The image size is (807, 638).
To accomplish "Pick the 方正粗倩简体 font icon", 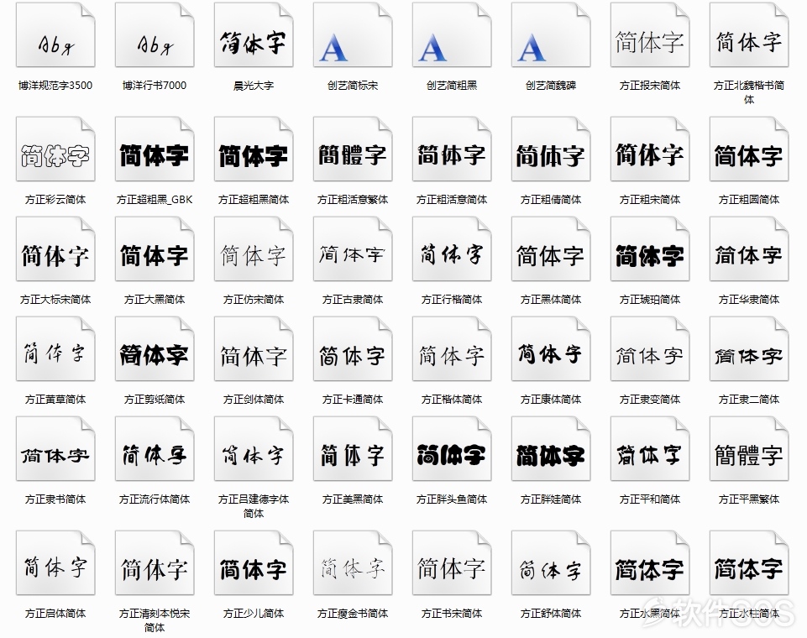I will pyautogui.click(x=551, y=149).
